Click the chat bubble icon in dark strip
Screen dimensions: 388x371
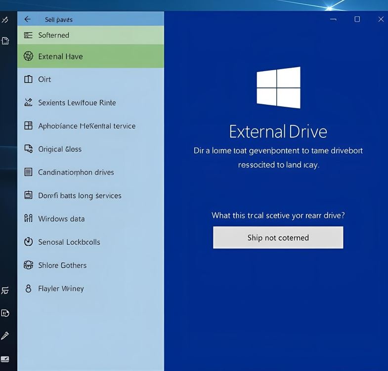coord(5,313)
